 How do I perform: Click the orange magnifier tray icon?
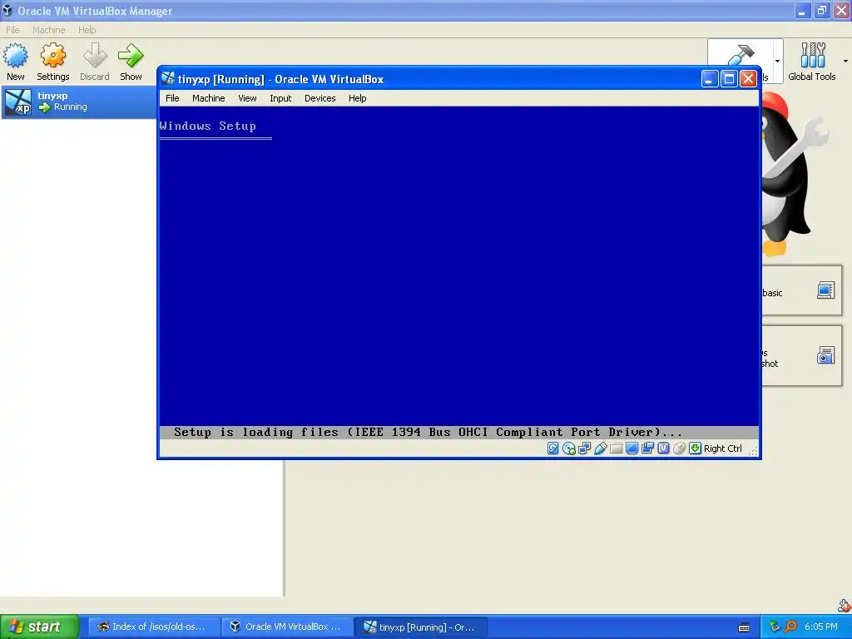pyautogui.click(x=790, y=627)
